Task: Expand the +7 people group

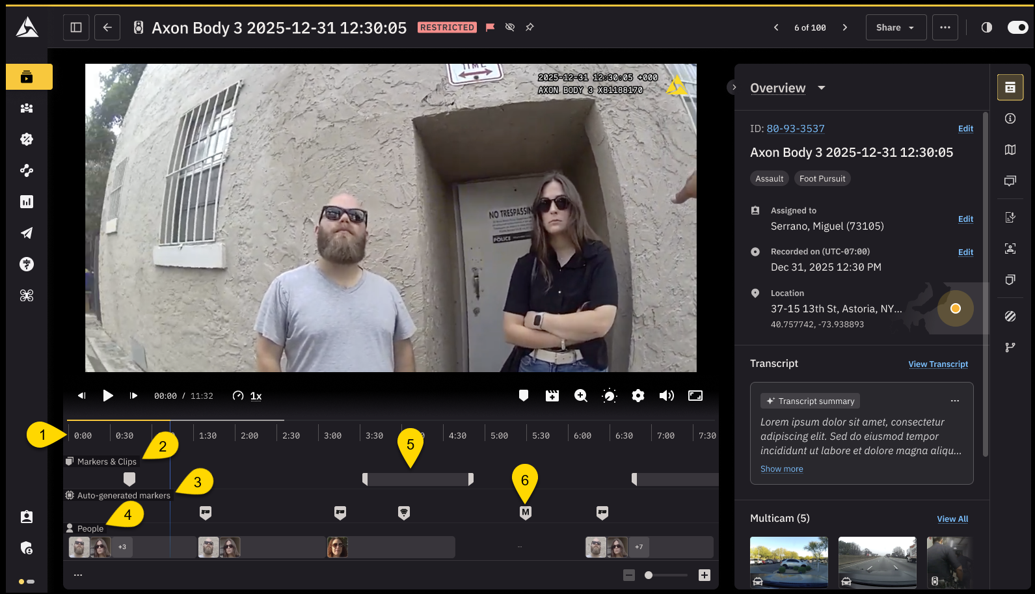Action: pos(639,547)
